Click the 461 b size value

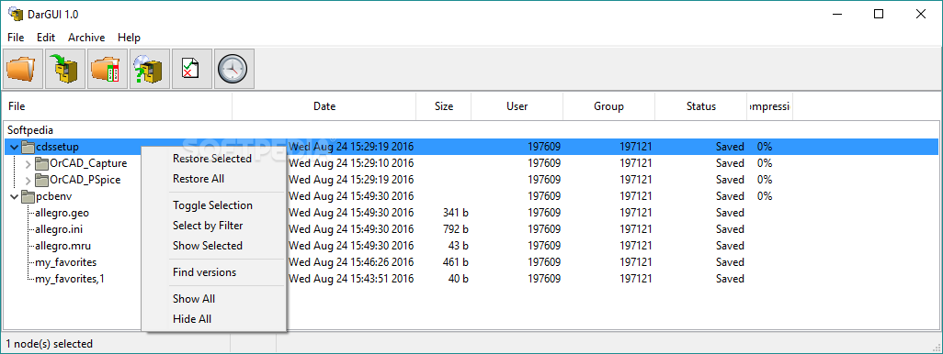click(x=455, y=262)
